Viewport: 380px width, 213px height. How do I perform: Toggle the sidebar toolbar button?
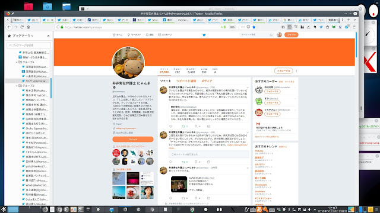[x=289, y=27]
